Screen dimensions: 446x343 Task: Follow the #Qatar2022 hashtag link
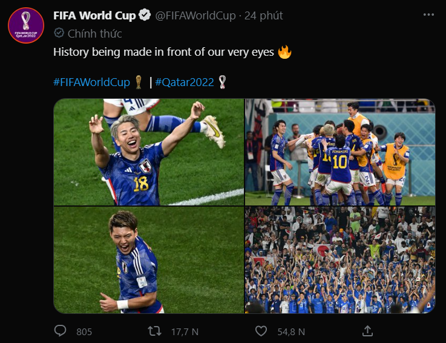pyautogui.click(x=185, y=82)
